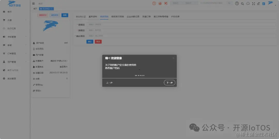Click the red outlined button above the avatar
Viewport: 279px width, 139px height.
[43, 15]
